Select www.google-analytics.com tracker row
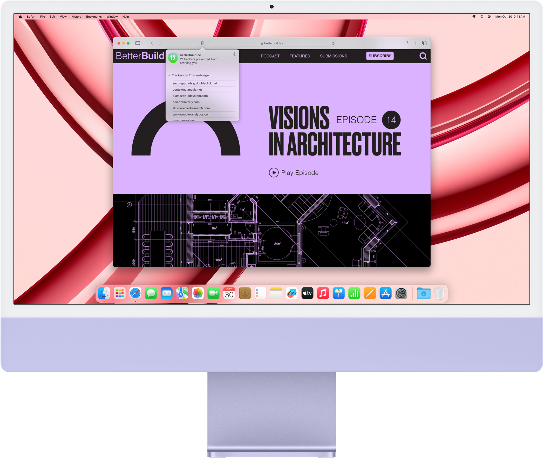Image resolution: width=544 pixels, height=458 pixels. pos(204,114)
